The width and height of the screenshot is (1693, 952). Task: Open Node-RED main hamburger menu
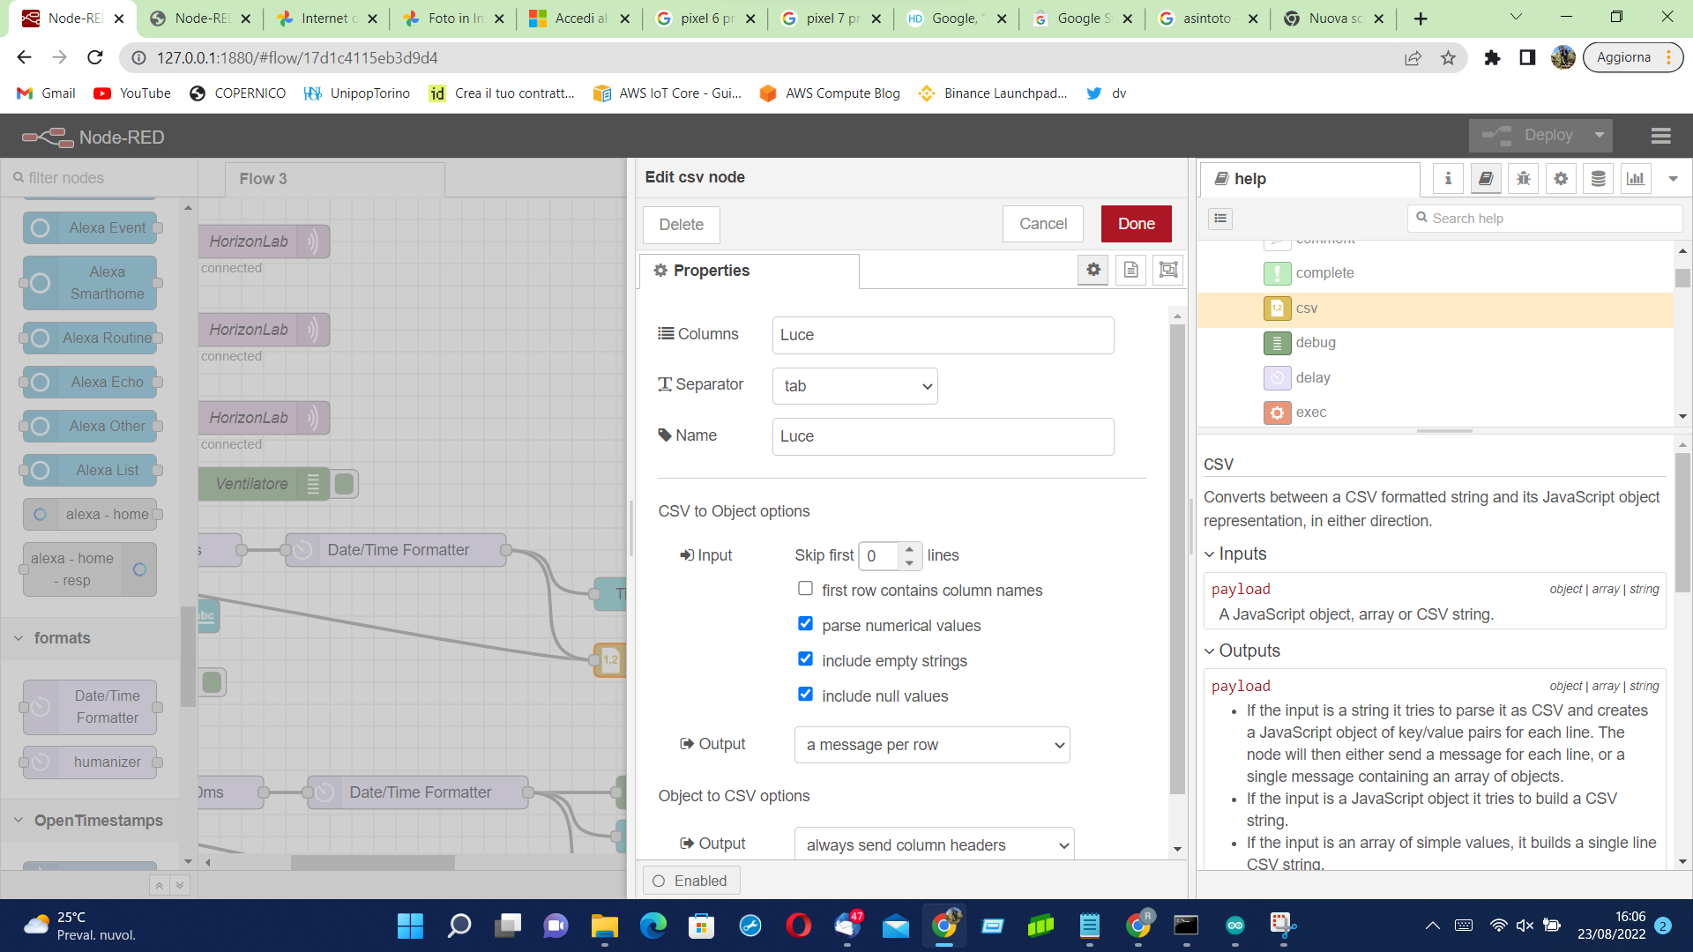(x=1660, y=136)
